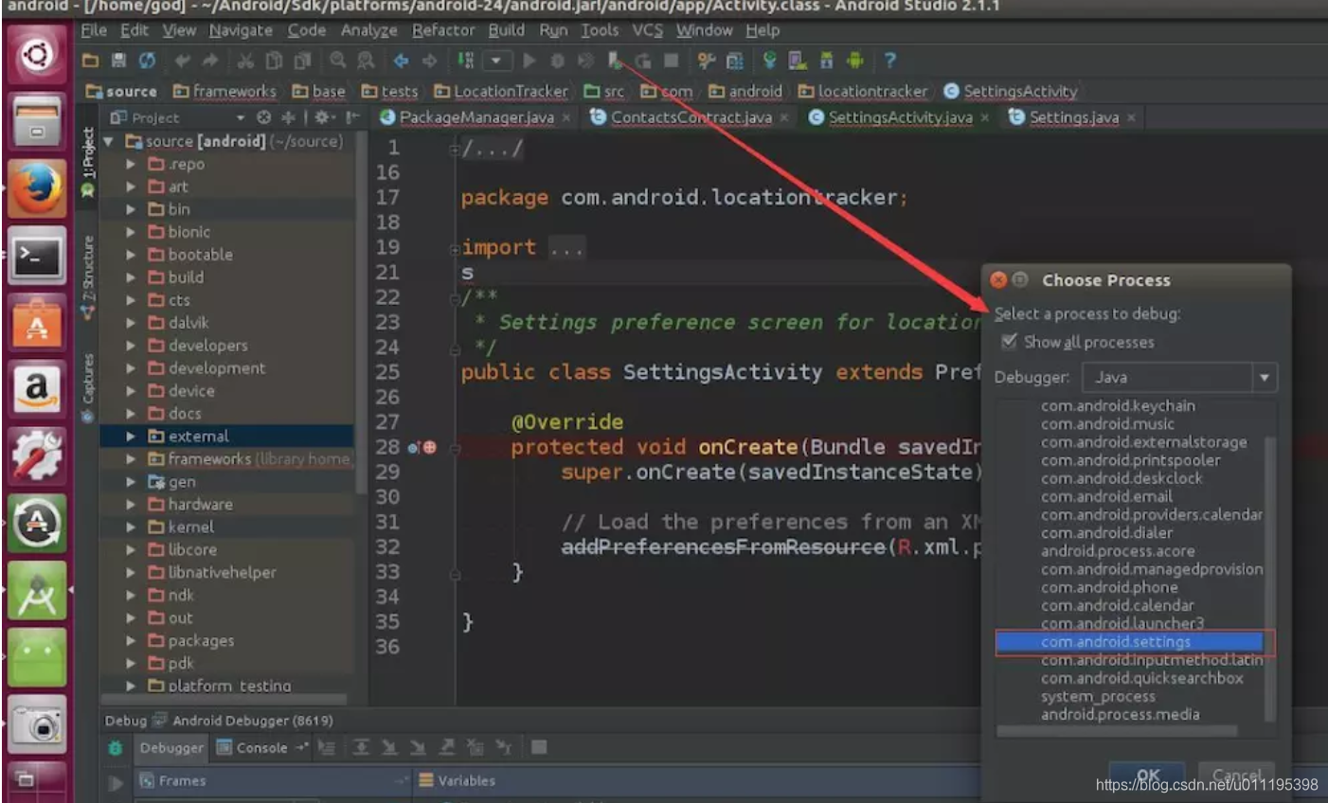Click the Save All toolbar icon
1328x803 pixels.
pos(118,61)
